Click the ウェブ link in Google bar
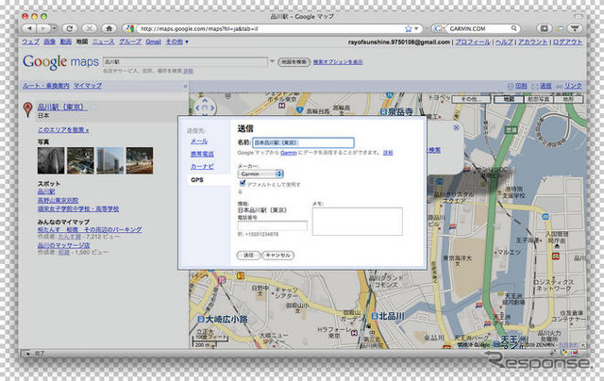This screenshot has width=604, height=381. 31,41
